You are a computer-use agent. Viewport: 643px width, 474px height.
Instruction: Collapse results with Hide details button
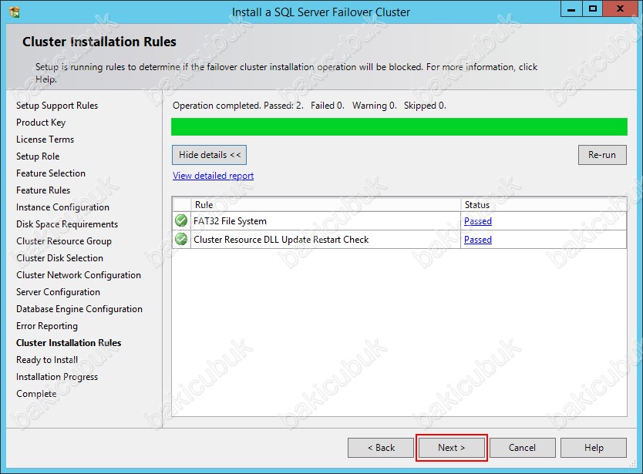pos(209,155)
